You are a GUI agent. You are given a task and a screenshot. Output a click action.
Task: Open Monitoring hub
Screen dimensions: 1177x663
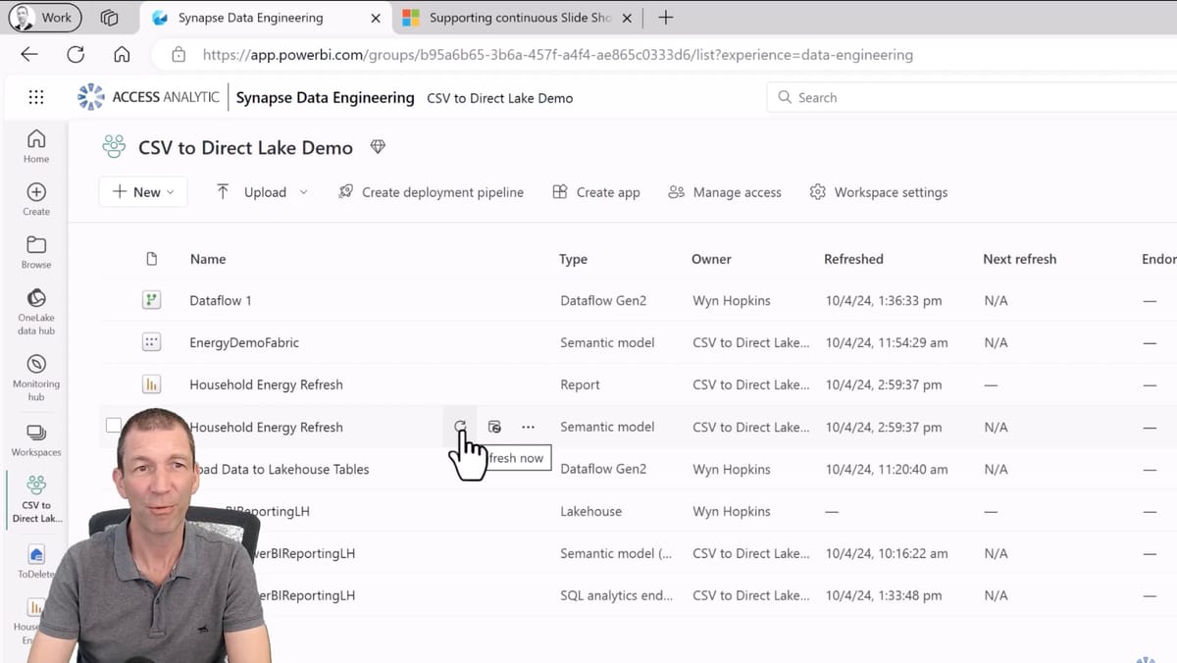pyautogui.click(x=36, y=378)
